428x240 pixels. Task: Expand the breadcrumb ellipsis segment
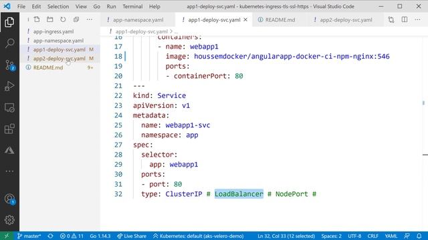pos(176,31)
